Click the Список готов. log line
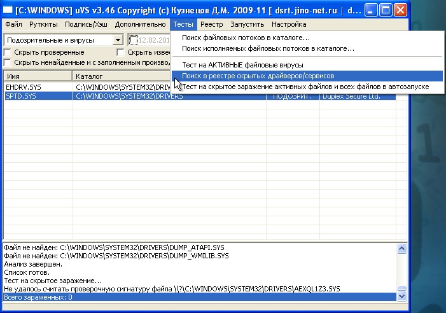This screenshot has height=313, width=446. (x=200, y=272)
